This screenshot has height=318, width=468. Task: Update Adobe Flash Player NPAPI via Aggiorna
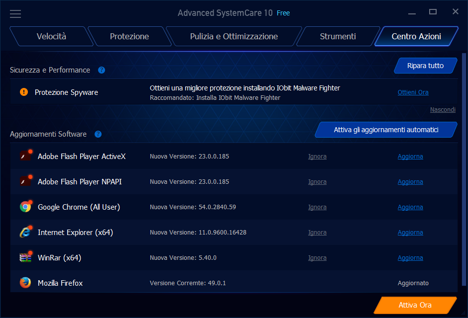click(410, 182)
